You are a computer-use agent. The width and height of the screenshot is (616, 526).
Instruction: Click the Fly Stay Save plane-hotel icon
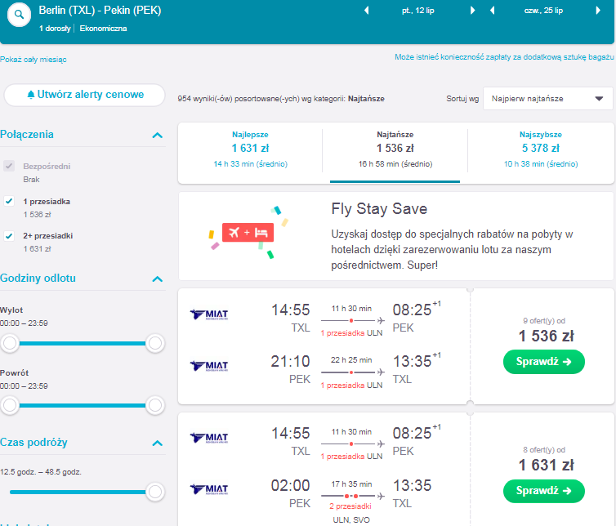(x=248, y=233)
